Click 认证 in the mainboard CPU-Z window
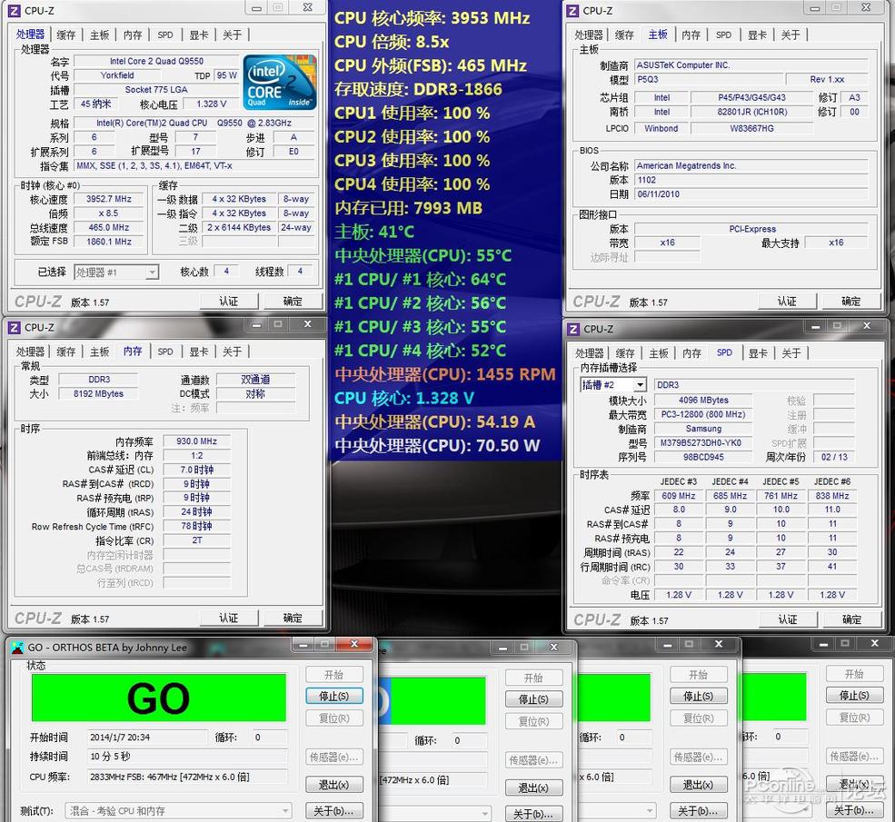Viewport: 895px width, 822px height. [787, 302]
